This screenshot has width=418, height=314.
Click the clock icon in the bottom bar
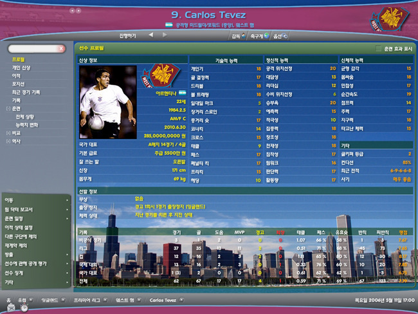click(24, 308)
